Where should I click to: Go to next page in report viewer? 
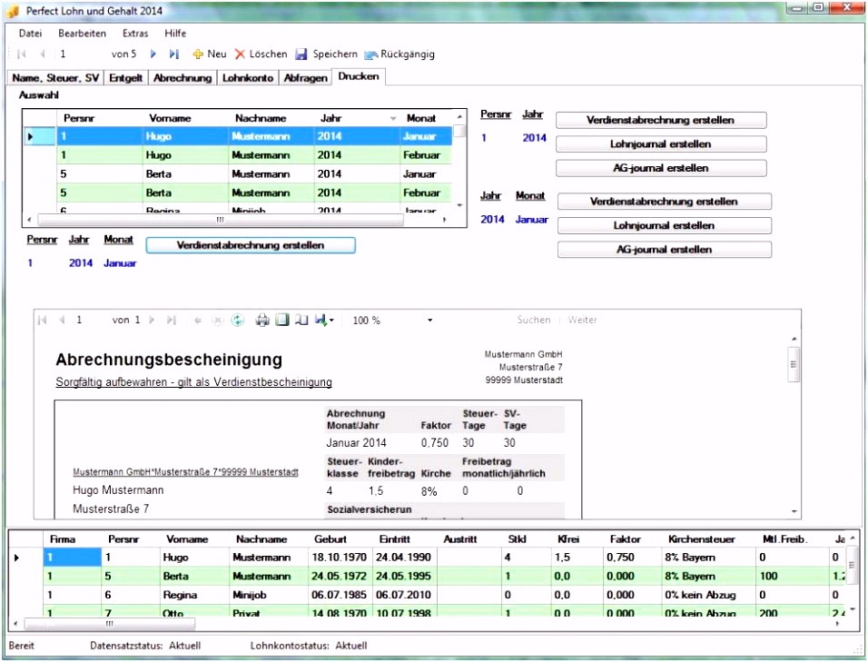[152, 320]
